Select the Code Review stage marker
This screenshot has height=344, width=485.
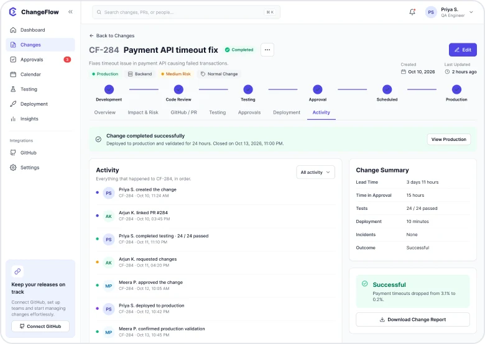[178, 89]
